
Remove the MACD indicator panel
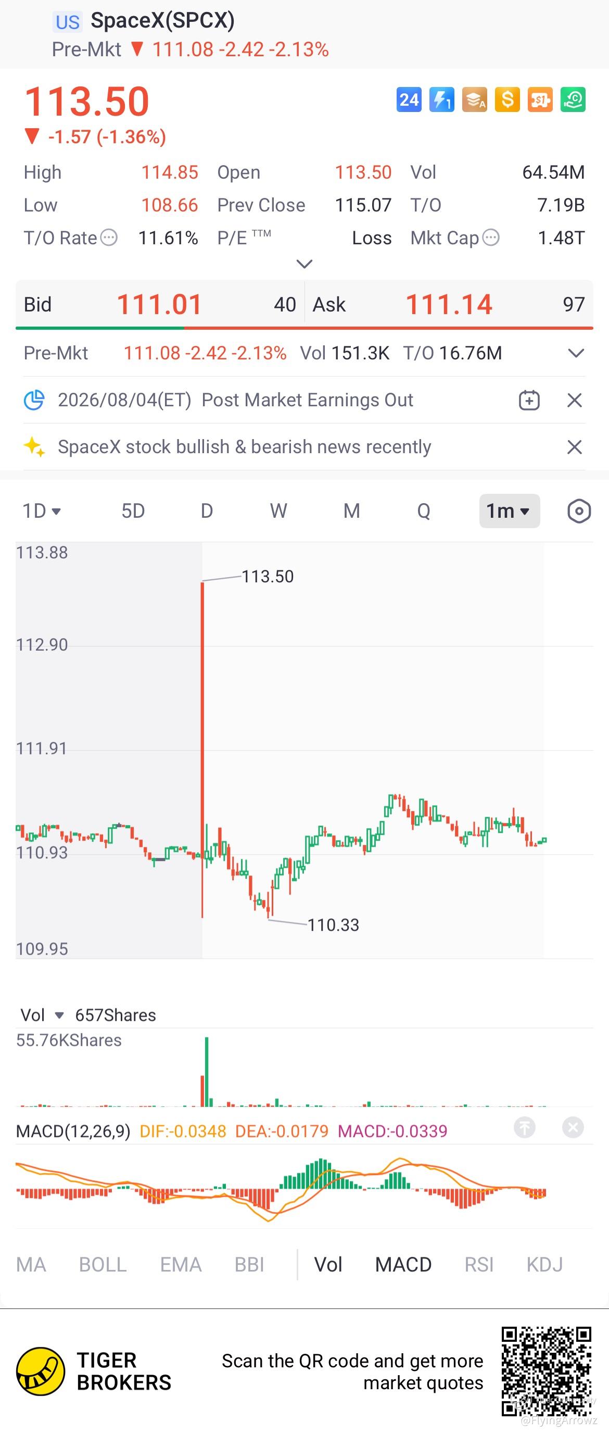coord(573,1127)
